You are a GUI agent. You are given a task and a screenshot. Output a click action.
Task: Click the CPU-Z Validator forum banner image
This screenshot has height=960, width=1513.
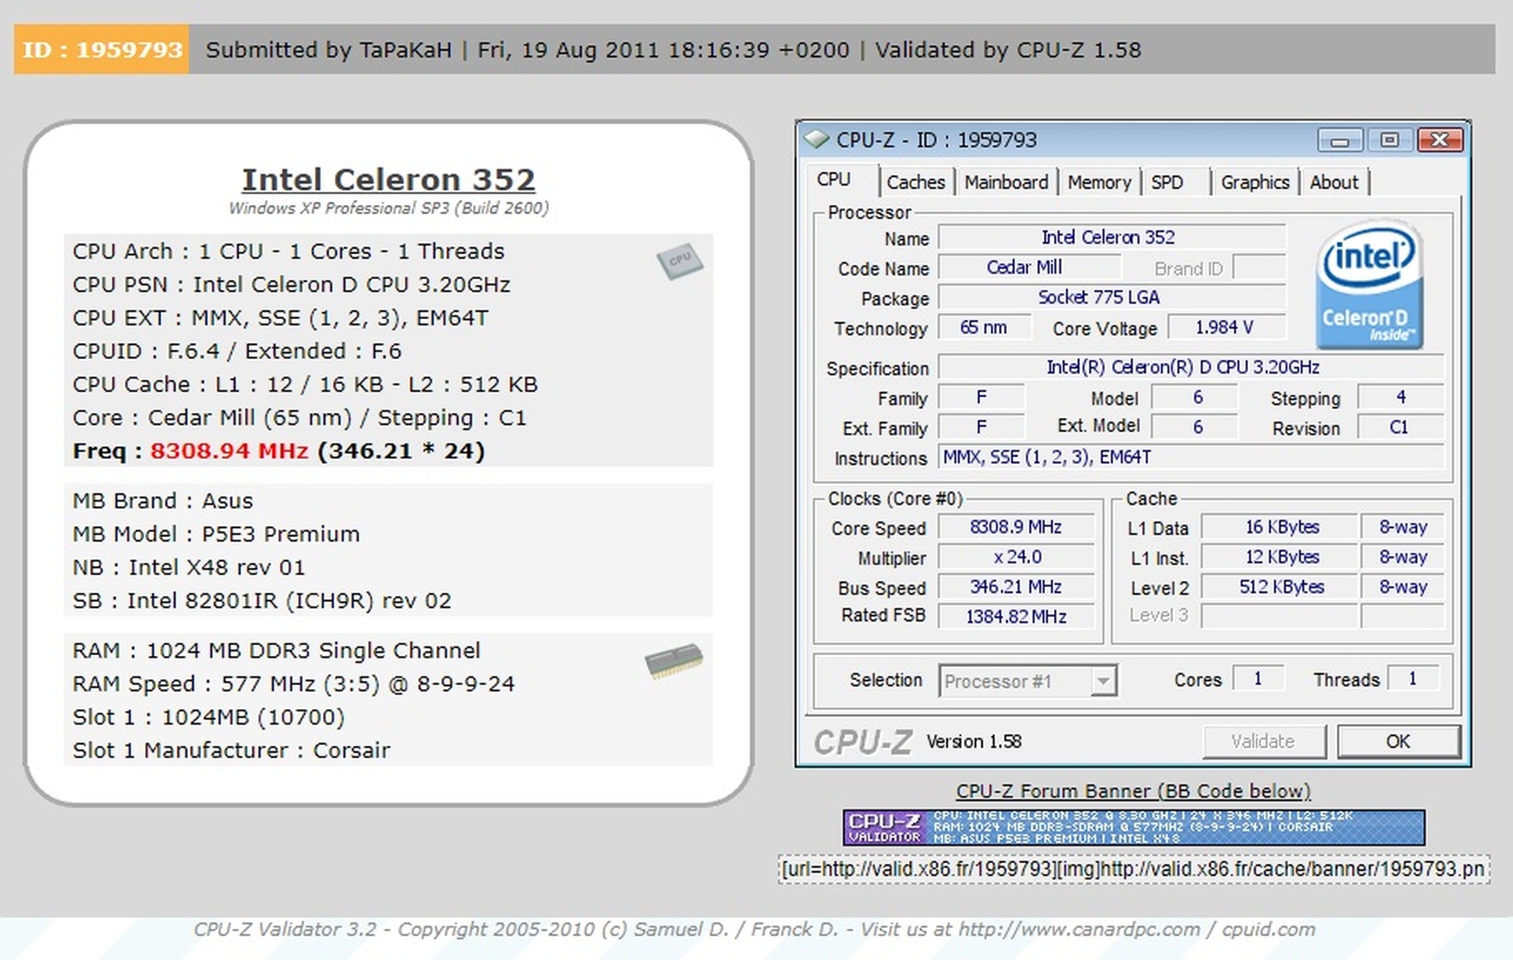1133,828
